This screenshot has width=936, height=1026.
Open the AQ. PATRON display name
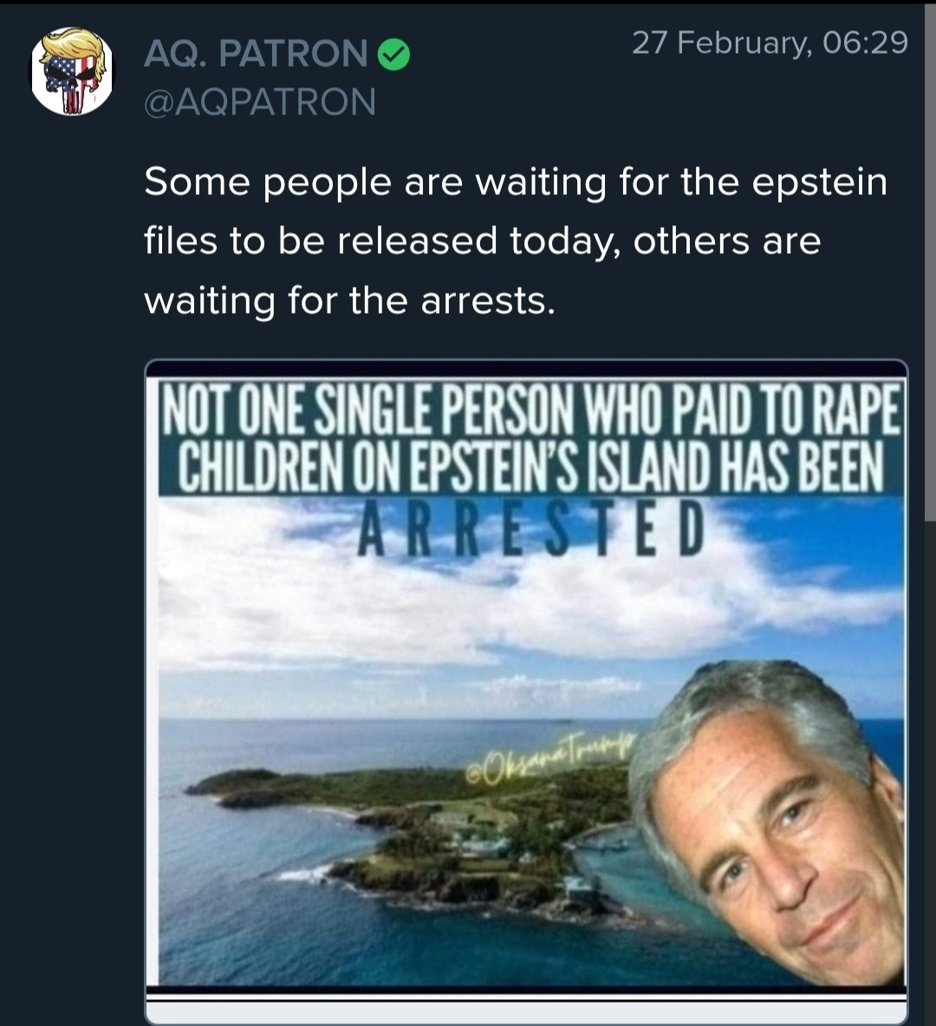coord(256,55)
